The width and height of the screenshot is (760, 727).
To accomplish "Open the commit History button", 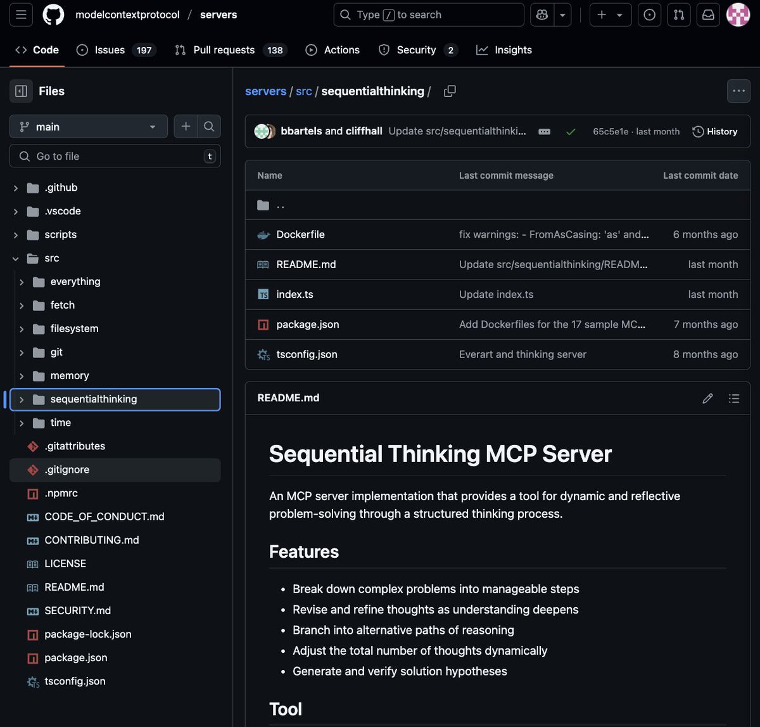I will (715, 131).
